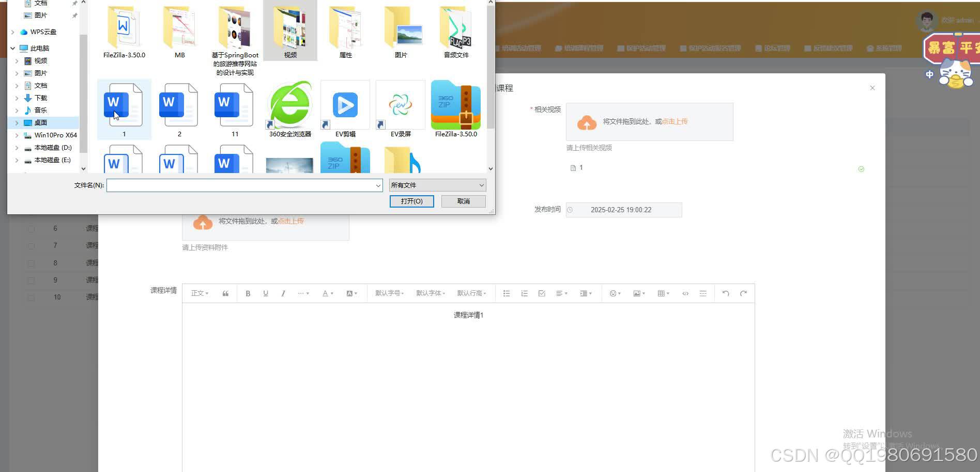Insert an ordered list in the course editor
The width and height of the screenshot is (980, 472).
pyautogui.click(x=524, y=293)
